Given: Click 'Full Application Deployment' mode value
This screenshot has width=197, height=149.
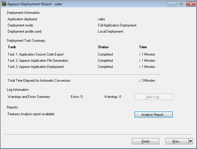Looking at the screenshot, I should (x=117, y=25).
